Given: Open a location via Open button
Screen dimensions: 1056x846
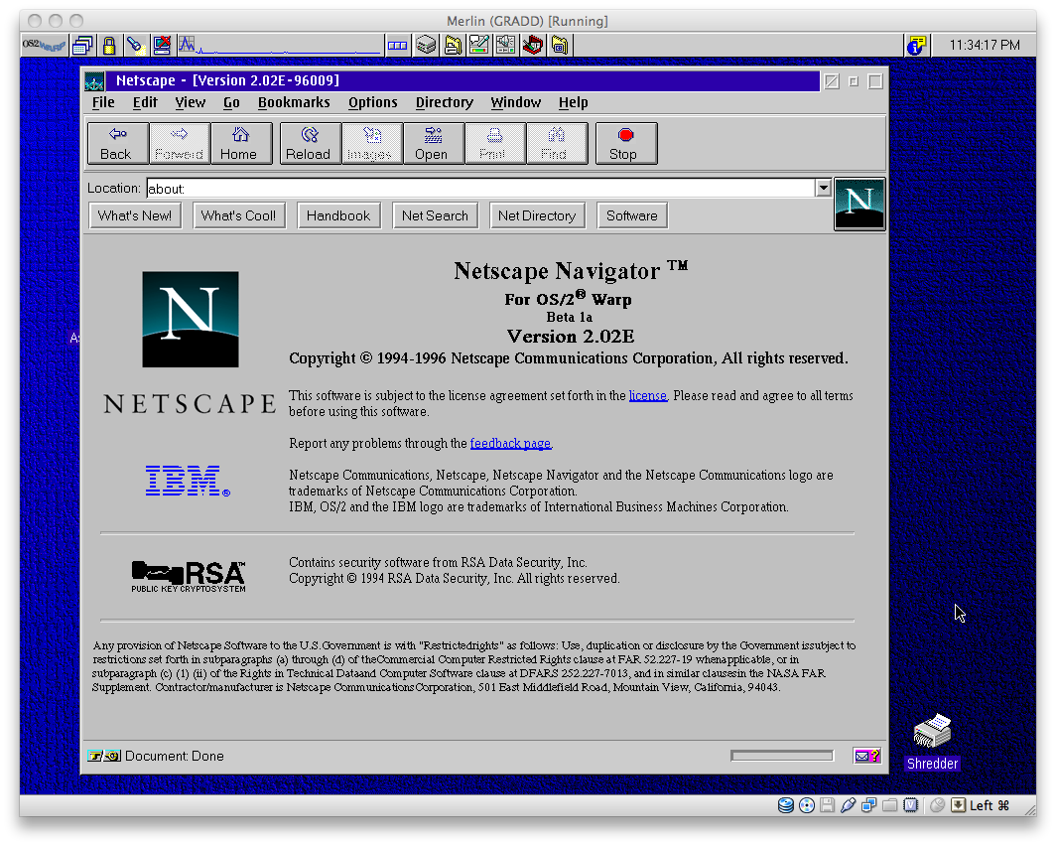Looking at the screenshot, I should (x=434, y=143).
